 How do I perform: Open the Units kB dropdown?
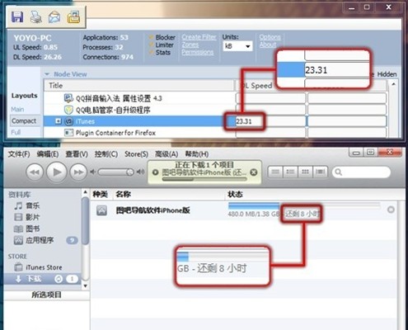click(237, 46)
